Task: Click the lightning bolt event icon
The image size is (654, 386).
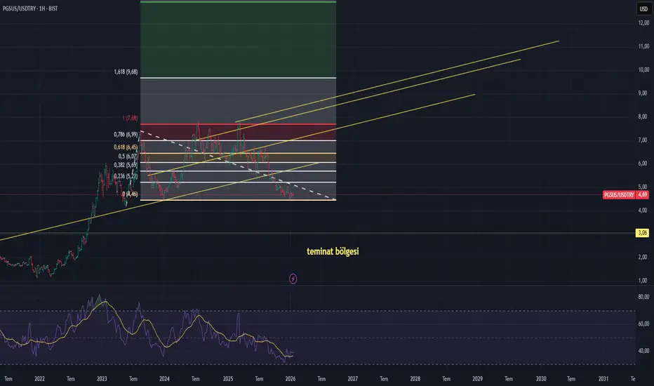Action: [293, 279]
